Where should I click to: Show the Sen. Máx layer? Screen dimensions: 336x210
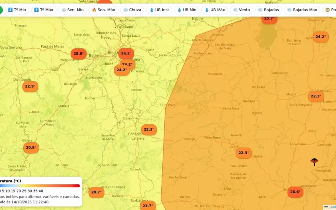(x=103, y=10)
